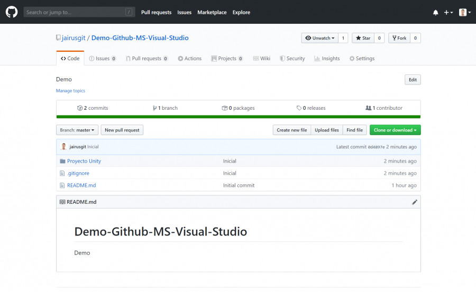Fork this repository
This screenshot has width=476, height=292.
(x=399, y=38)
